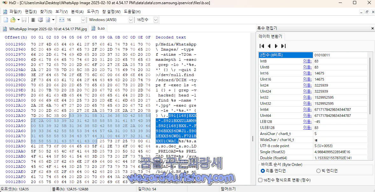Expand the Open file dropdown arrow

(x=18, y=20)
